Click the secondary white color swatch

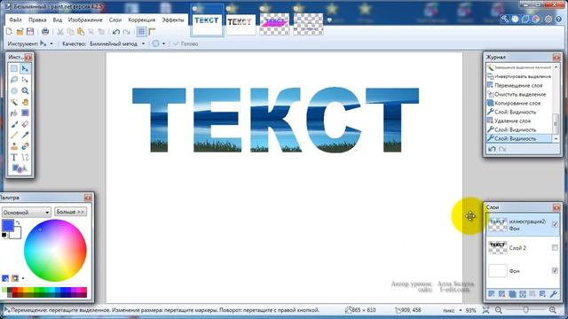(16, 233)
